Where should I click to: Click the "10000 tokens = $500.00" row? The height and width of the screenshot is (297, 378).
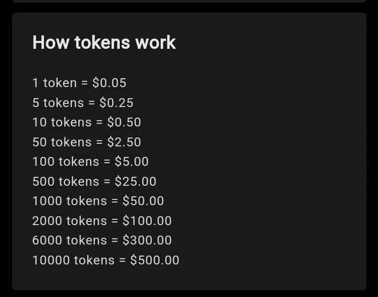point(106,260)
